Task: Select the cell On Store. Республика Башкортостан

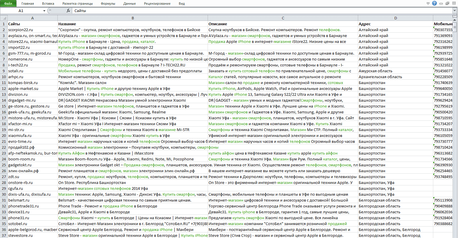Action: [133, 182]
